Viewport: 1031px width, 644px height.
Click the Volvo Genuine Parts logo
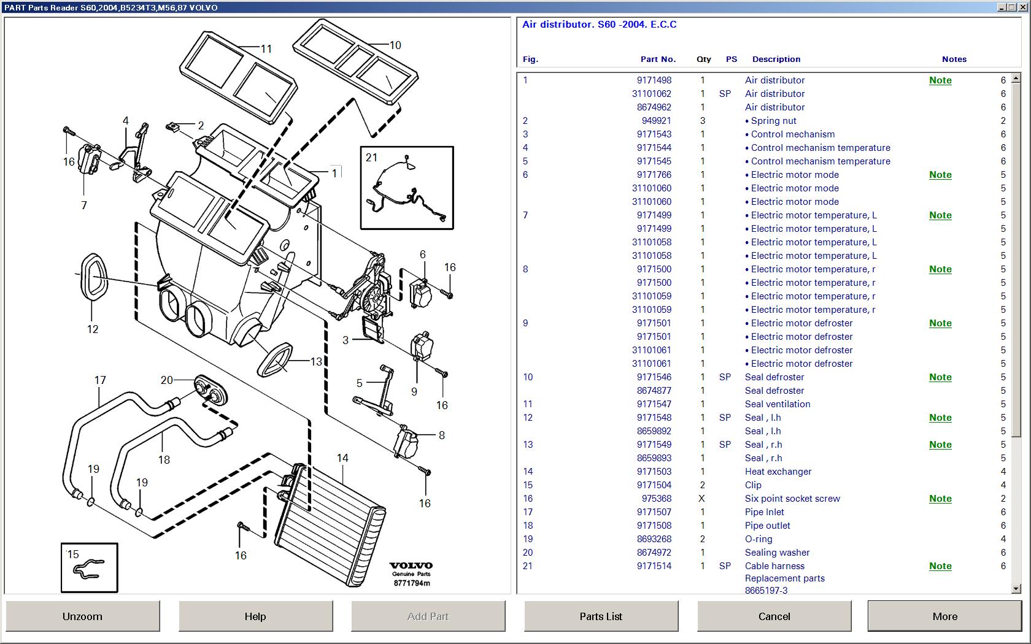[x=411, y=573]
